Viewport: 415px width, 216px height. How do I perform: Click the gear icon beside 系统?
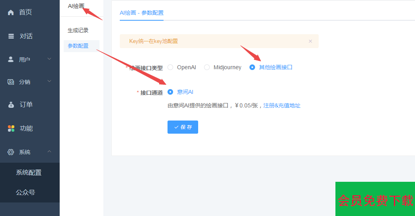tap(11, 152)
